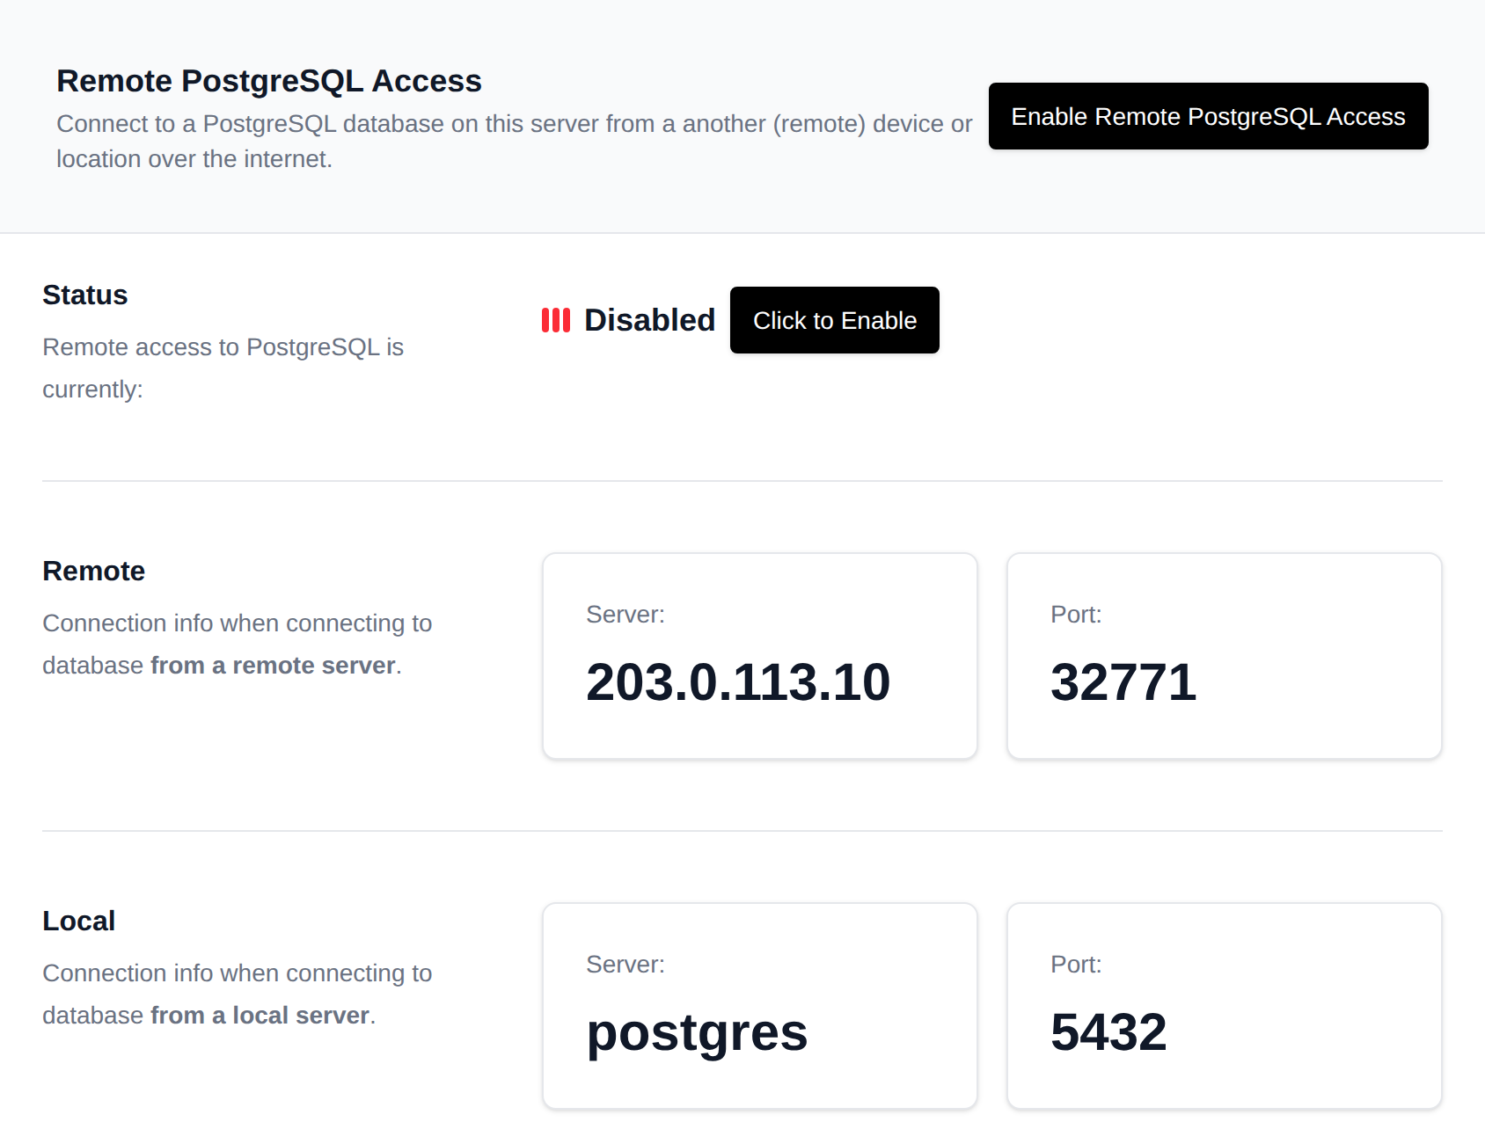Select the remote port value 32771

1123,681
